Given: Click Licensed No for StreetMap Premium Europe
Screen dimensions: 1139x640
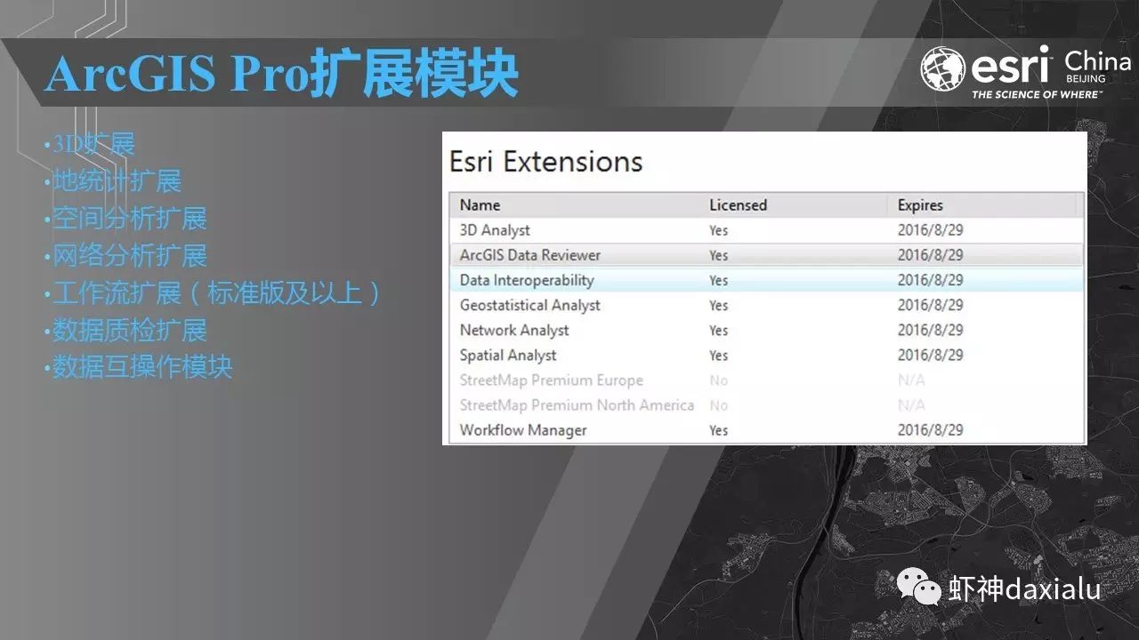Looking at the screenshot, I should [x=719, y=380].
